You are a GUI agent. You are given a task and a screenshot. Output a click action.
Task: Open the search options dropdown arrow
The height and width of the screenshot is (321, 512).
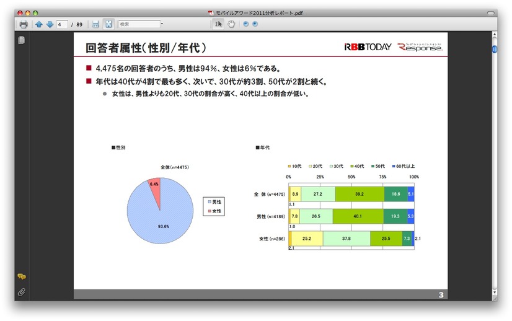point(162,24)
